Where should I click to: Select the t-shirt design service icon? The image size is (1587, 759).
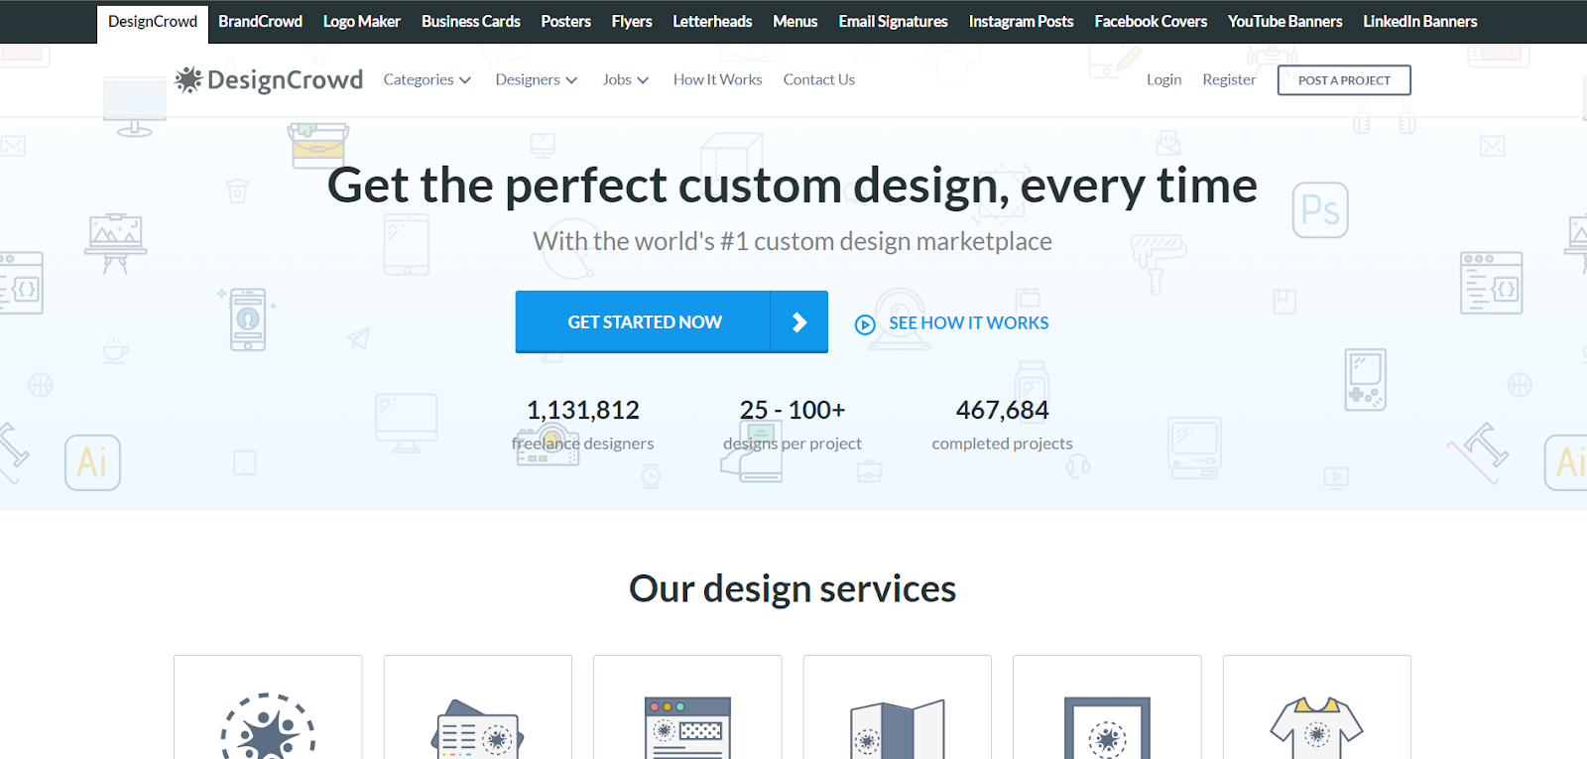[1317, 727]
